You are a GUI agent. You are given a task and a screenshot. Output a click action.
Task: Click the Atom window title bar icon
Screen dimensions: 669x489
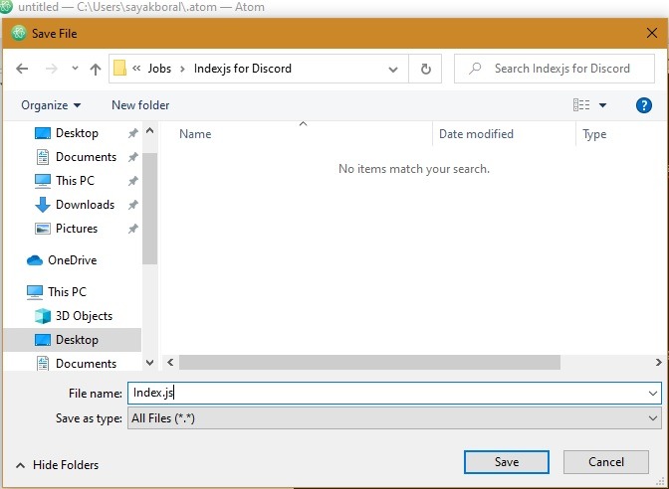6,7
